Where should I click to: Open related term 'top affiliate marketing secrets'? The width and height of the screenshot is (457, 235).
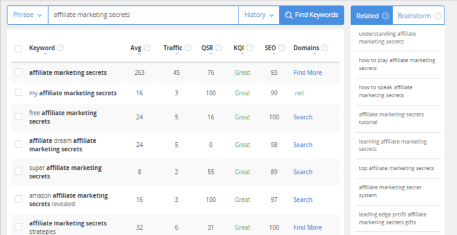coord(396,168)
